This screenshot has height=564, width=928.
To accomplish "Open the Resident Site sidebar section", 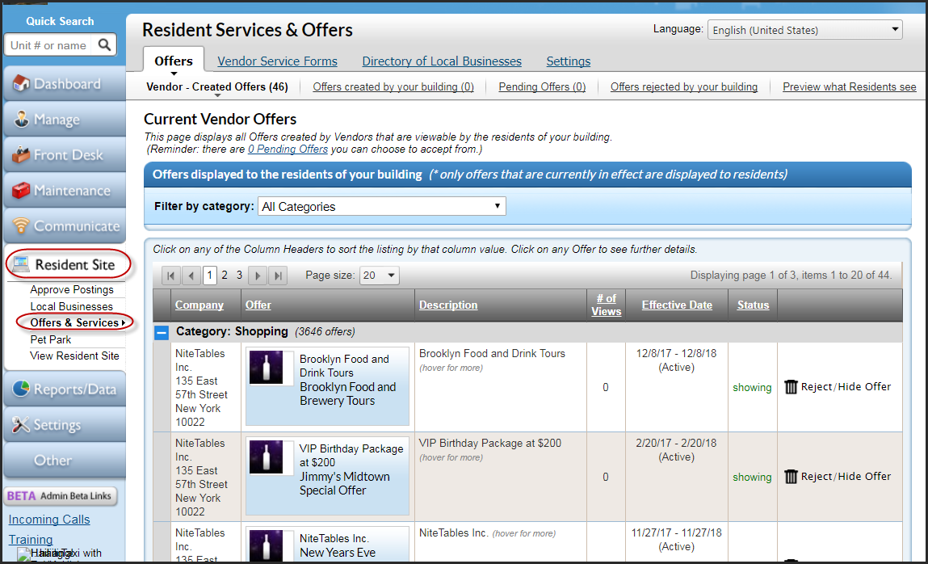I will click(68, 264).
